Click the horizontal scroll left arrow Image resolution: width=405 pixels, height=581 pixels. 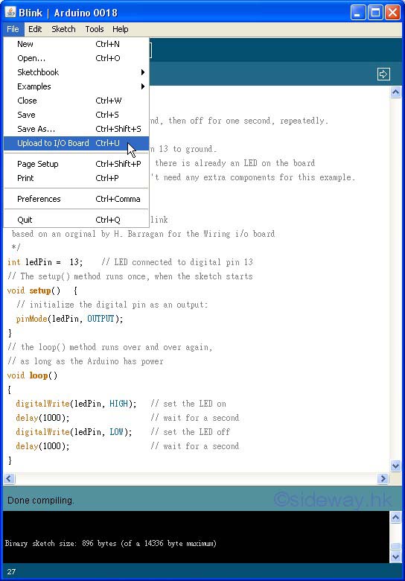(9, 478)
